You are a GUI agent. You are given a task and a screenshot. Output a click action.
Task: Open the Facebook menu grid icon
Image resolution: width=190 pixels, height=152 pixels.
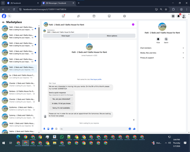pyautogui.click(x=173, y=16)
